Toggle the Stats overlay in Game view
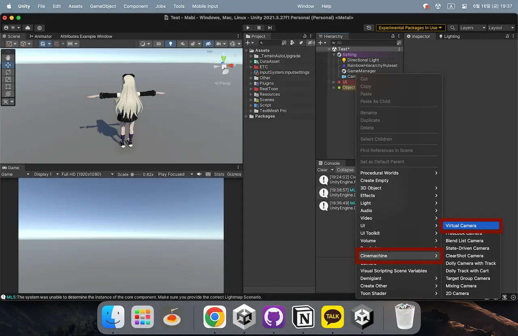Viewport: 518px width, 336px height. (x=219, y=174)
